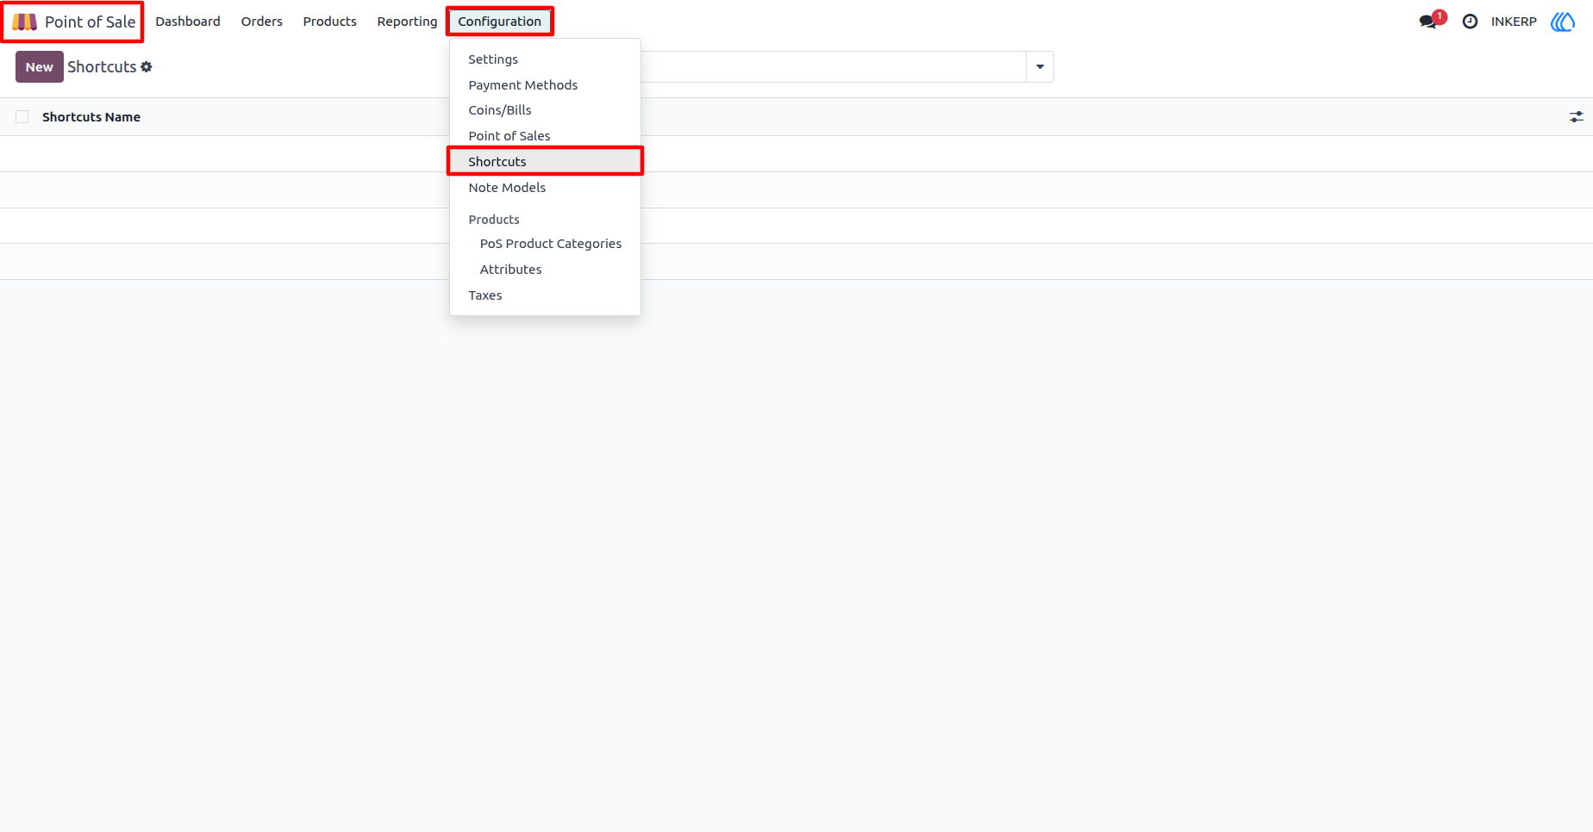Viewport: 1593px width, 832px height.
Task: Select Shortcuts menu entry
Action: tap(545, 162)
